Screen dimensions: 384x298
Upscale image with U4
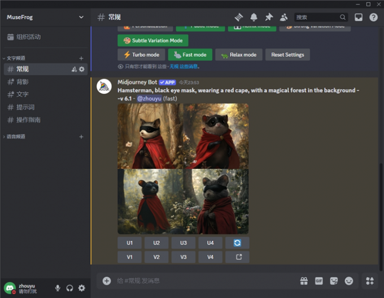211,243
